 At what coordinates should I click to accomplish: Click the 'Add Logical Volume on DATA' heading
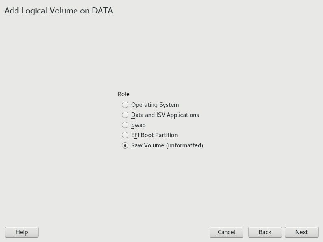59,11
